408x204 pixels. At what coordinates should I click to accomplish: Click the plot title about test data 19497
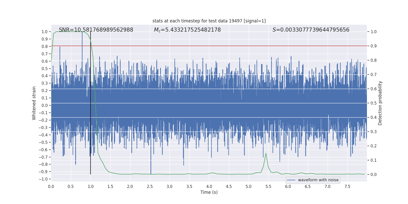209,21
